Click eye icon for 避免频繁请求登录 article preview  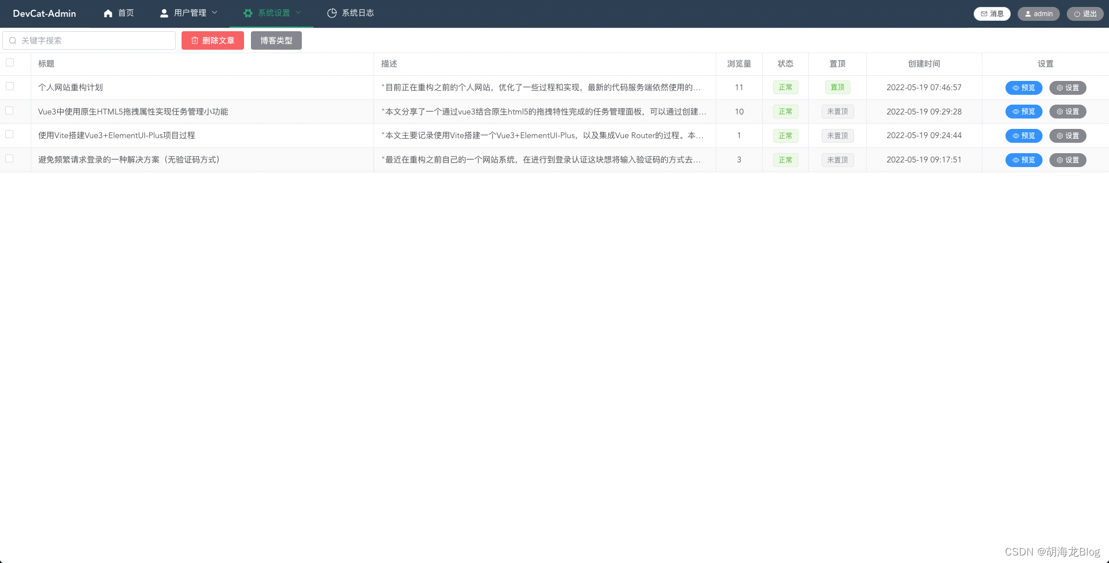pos(1016,160)
